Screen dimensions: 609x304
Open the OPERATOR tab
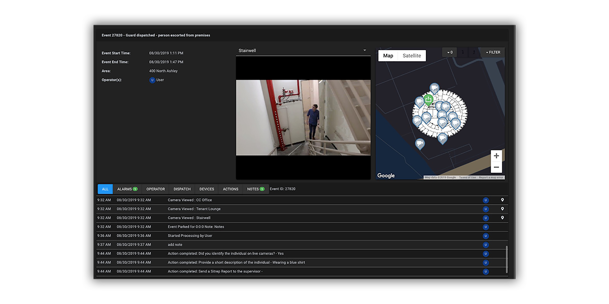156,189
